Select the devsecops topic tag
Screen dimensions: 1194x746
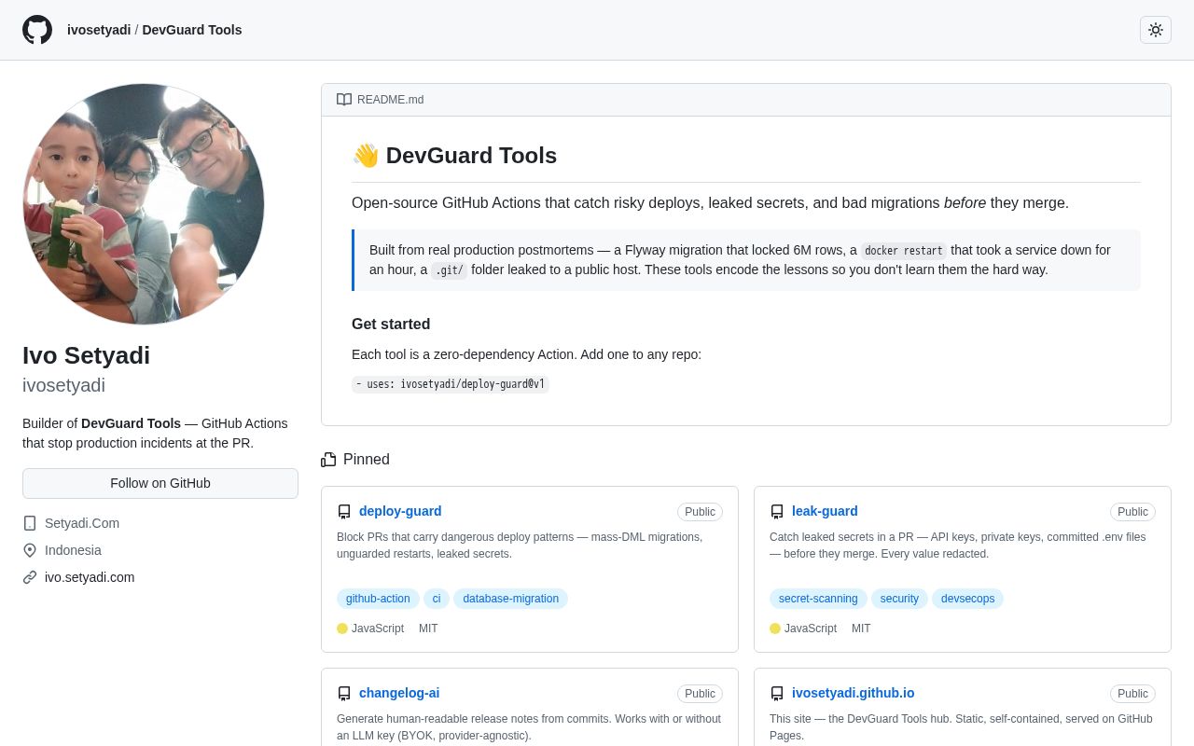coord(967,599)
